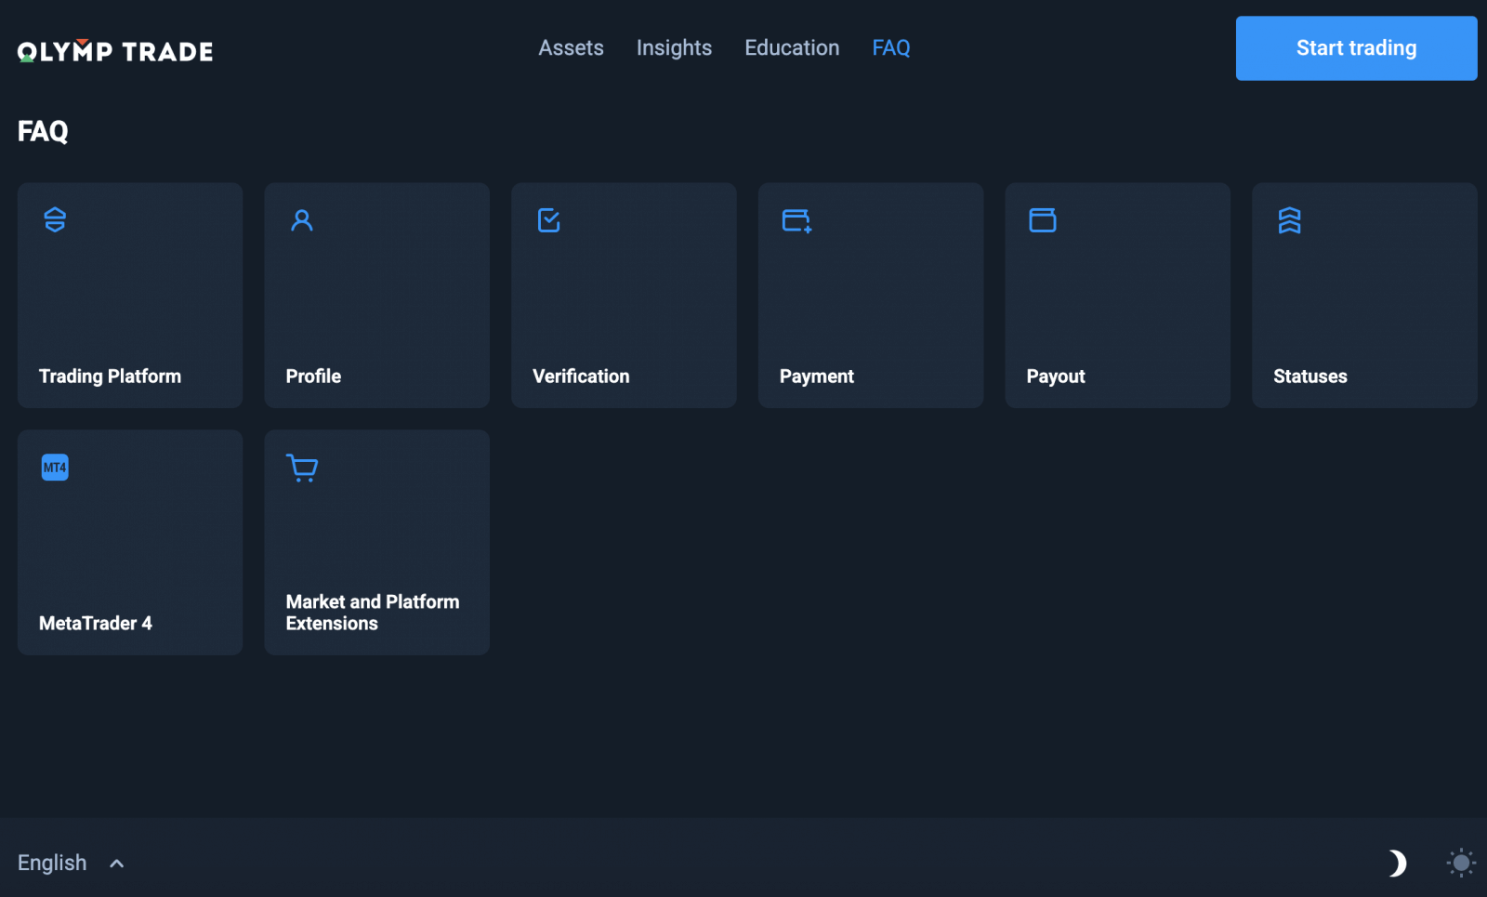This screenshot has height=897, width=1487.
Task: Click the Statuses chevrons icon
Action: (x=1289, y=220)
